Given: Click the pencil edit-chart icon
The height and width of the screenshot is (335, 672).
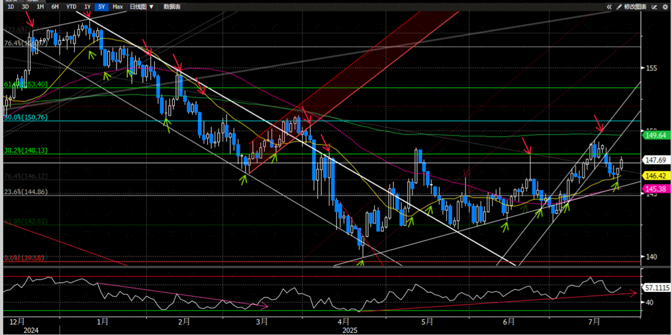Looking at the screenshot, I should click(619, 7).
